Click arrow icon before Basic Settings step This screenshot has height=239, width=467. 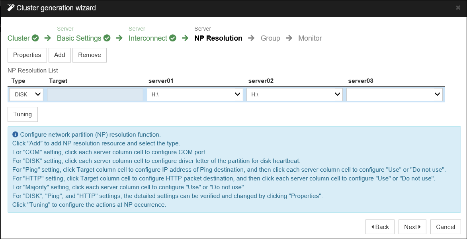(47, 38)
